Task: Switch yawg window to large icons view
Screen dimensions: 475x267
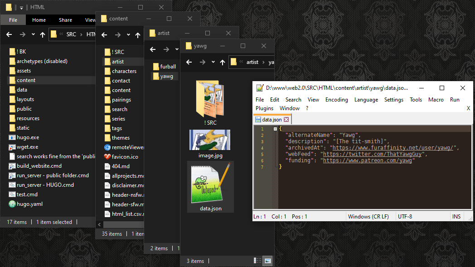Action: tap(268, 261)
